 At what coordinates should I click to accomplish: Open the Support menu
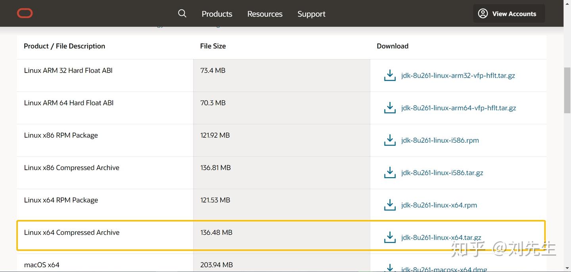coord(311,14)
